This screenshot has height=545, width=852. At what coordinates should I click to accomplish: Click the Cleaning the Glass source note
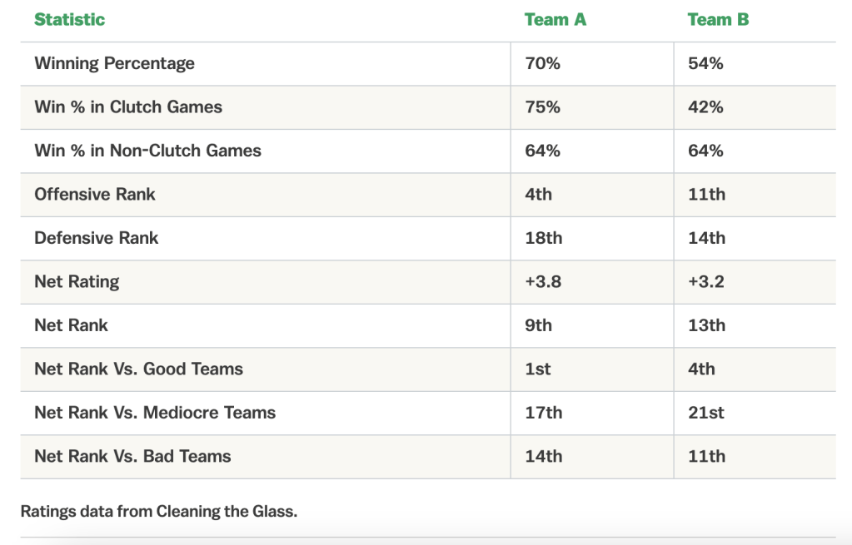[159, 512]
